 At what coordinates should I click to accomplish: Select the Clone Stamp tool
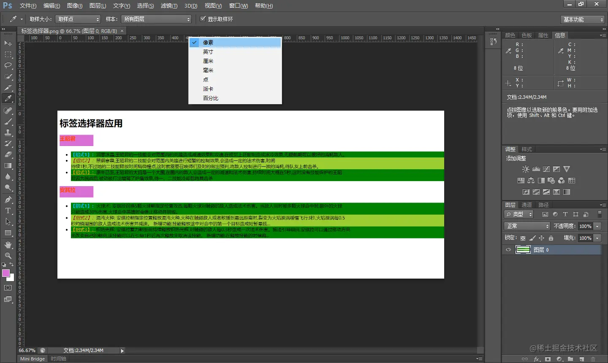click(x=8, y=133)
